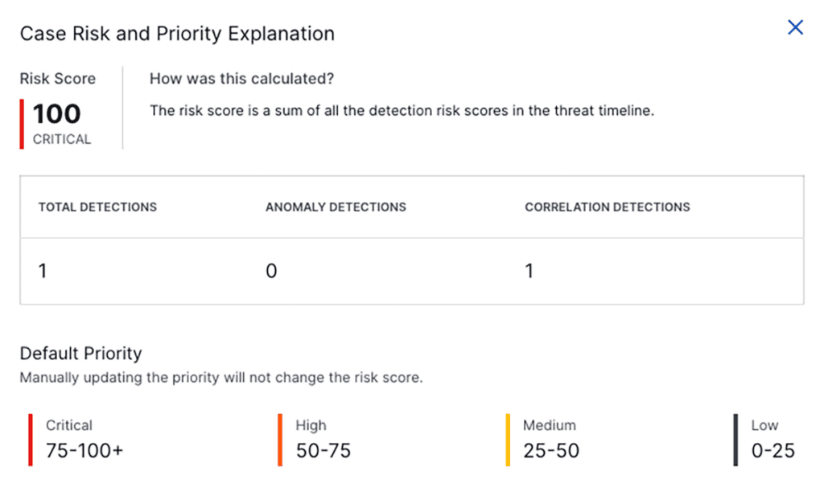Click the manual priority update note
This screenshot has width=824, height=500.
pyautogui.click(x=220, y=377)
